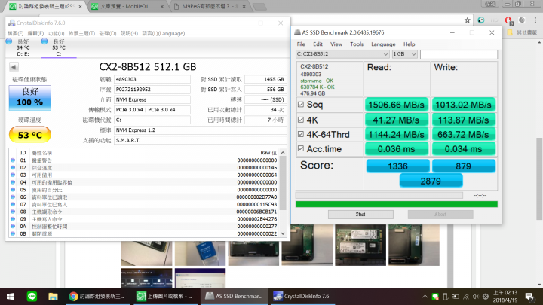
Task: Click the Start benchmark button
Action: [x=360, y=215]
